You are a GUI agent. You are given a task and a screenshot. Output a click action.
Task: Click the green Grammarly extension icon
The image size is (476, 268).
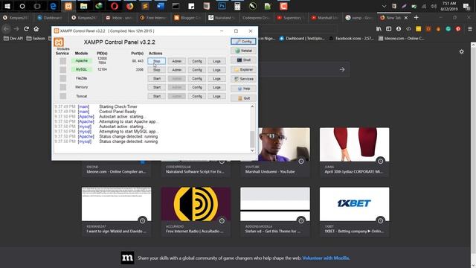[448, 29]
